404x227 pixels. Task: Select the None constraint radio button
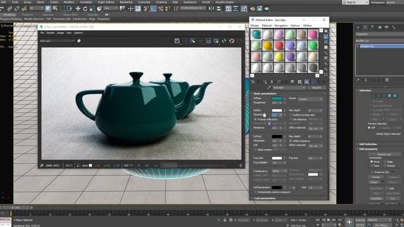click(x=372, y=161)
